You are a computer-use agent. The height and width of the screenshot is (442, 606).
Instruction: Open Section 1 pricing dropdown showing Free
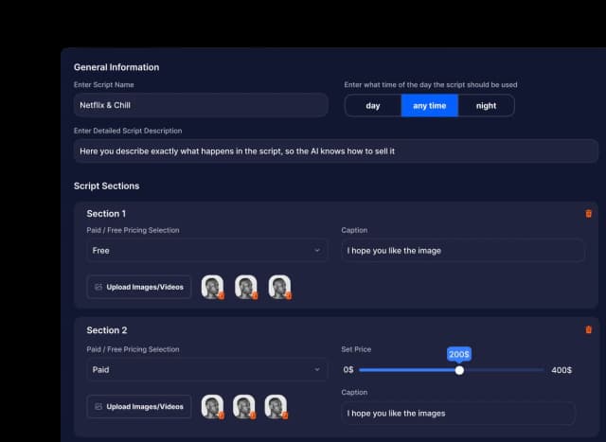(206, 251)
